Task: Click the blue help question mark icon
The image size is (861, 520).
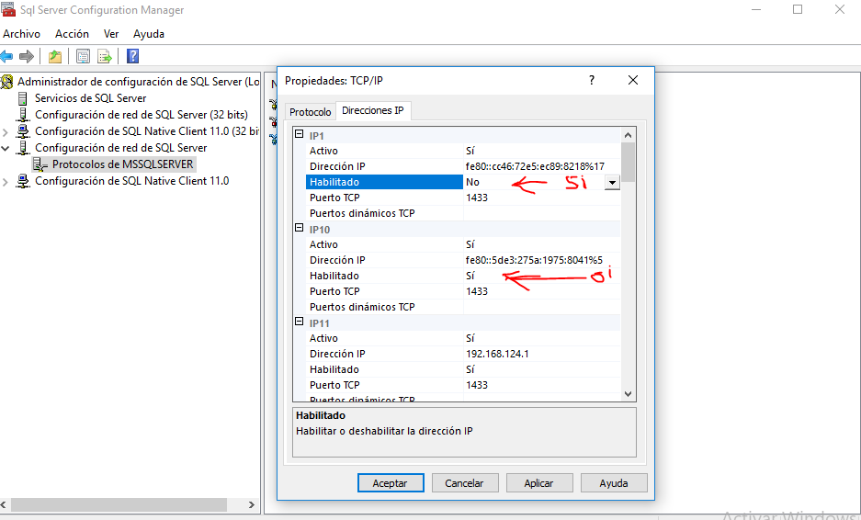Action: pos(132,56)
